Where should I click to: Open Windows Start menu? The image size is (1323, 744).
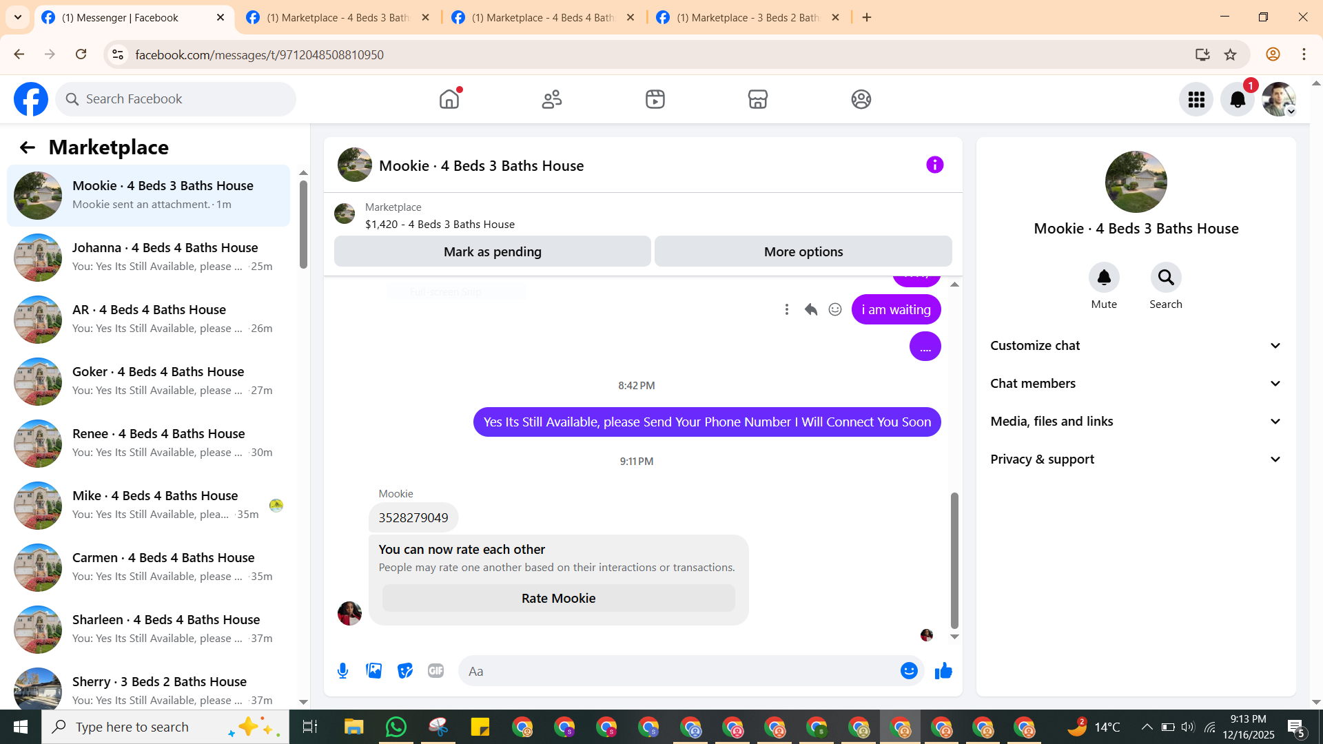pyautogui.click(x=21, y=727)
